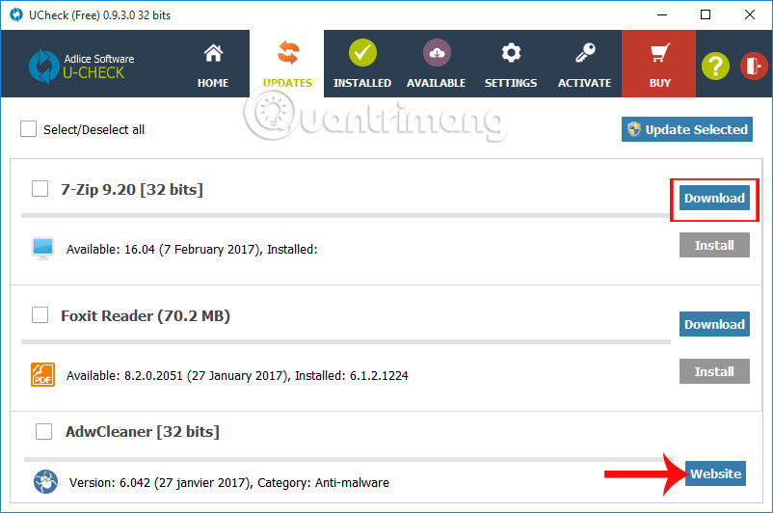Click the Foxit Reader progress bar
Screen dimensions: 773x513
(x=346, y=341)
